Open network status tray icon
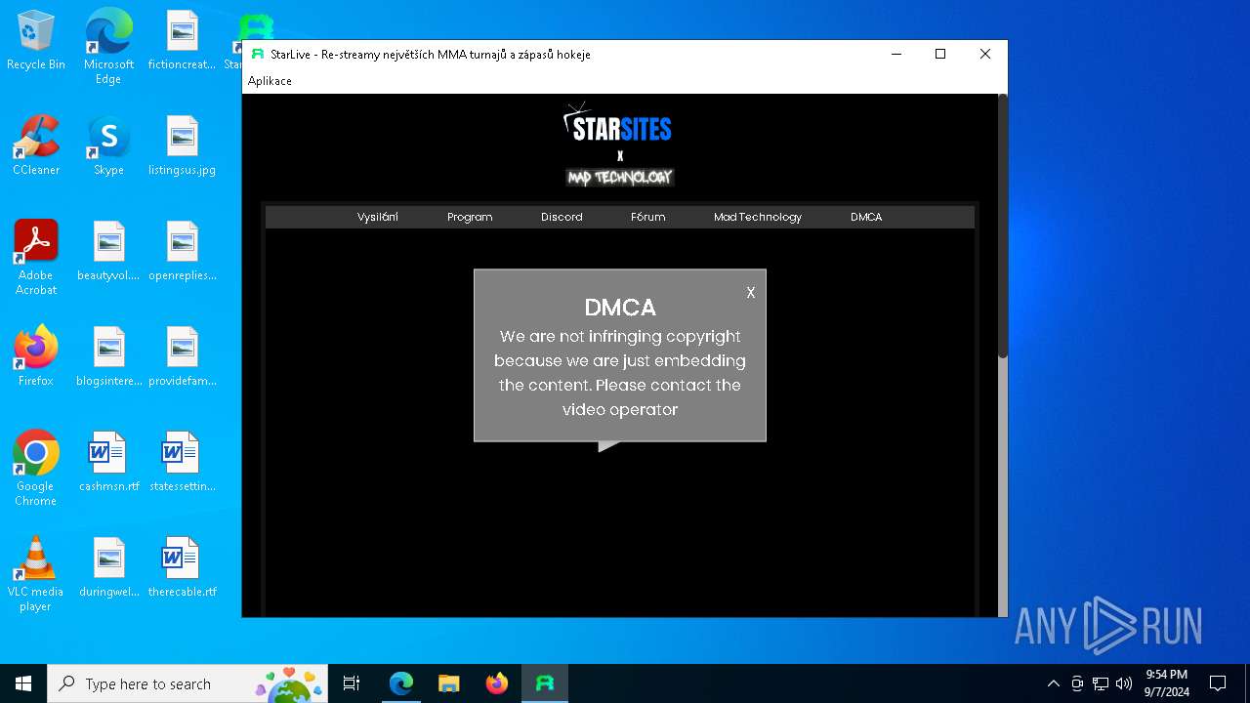The height and width of the screenshot is (703, 1250). point(1101,683)
